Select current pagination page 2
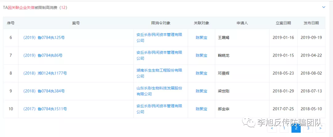 (296, 128)
